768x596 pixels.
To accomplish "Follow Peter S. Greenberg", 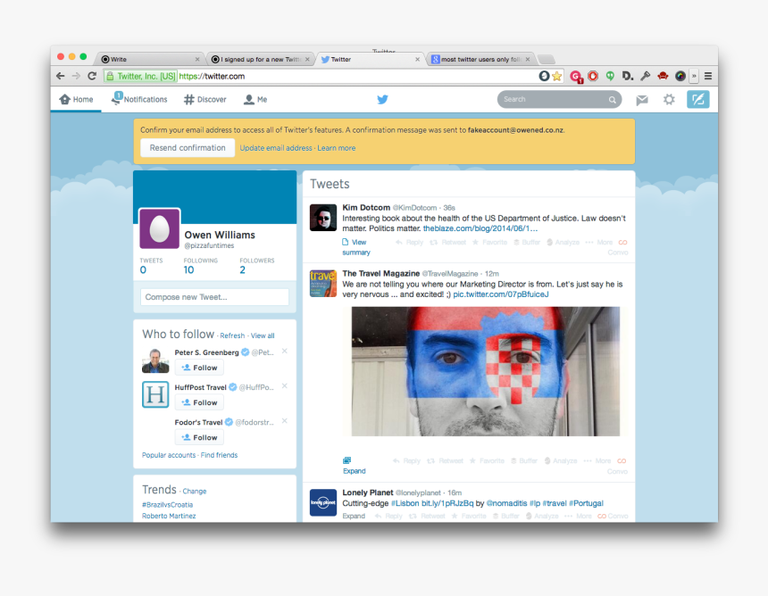I will click(x=199, y=368).
